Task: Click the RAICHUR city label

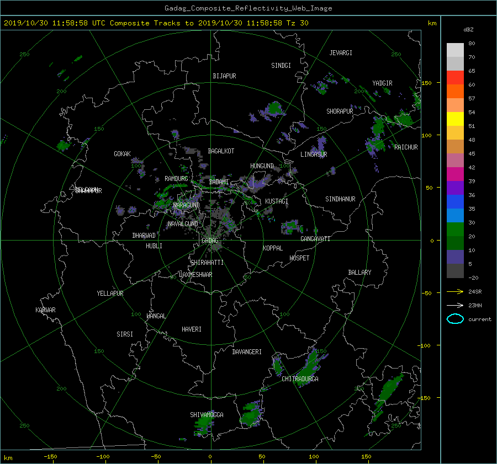Action: tap(406, 147)
